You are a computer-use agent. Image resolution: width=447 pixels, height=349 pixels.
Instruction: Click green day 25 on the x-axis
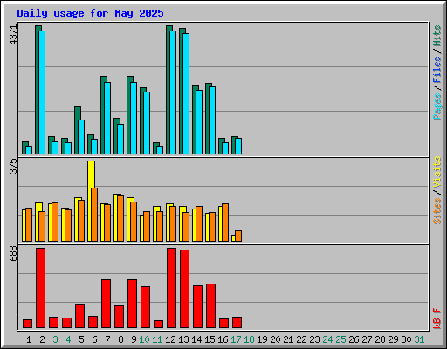point(340,339)
